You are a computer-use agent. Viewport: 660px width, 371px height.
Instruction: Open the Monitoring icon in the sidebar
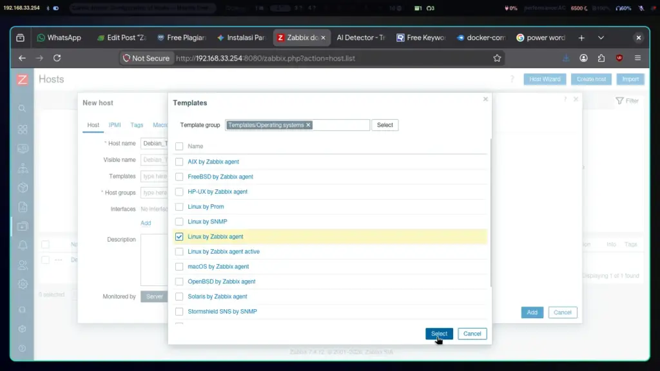(23, 149)
